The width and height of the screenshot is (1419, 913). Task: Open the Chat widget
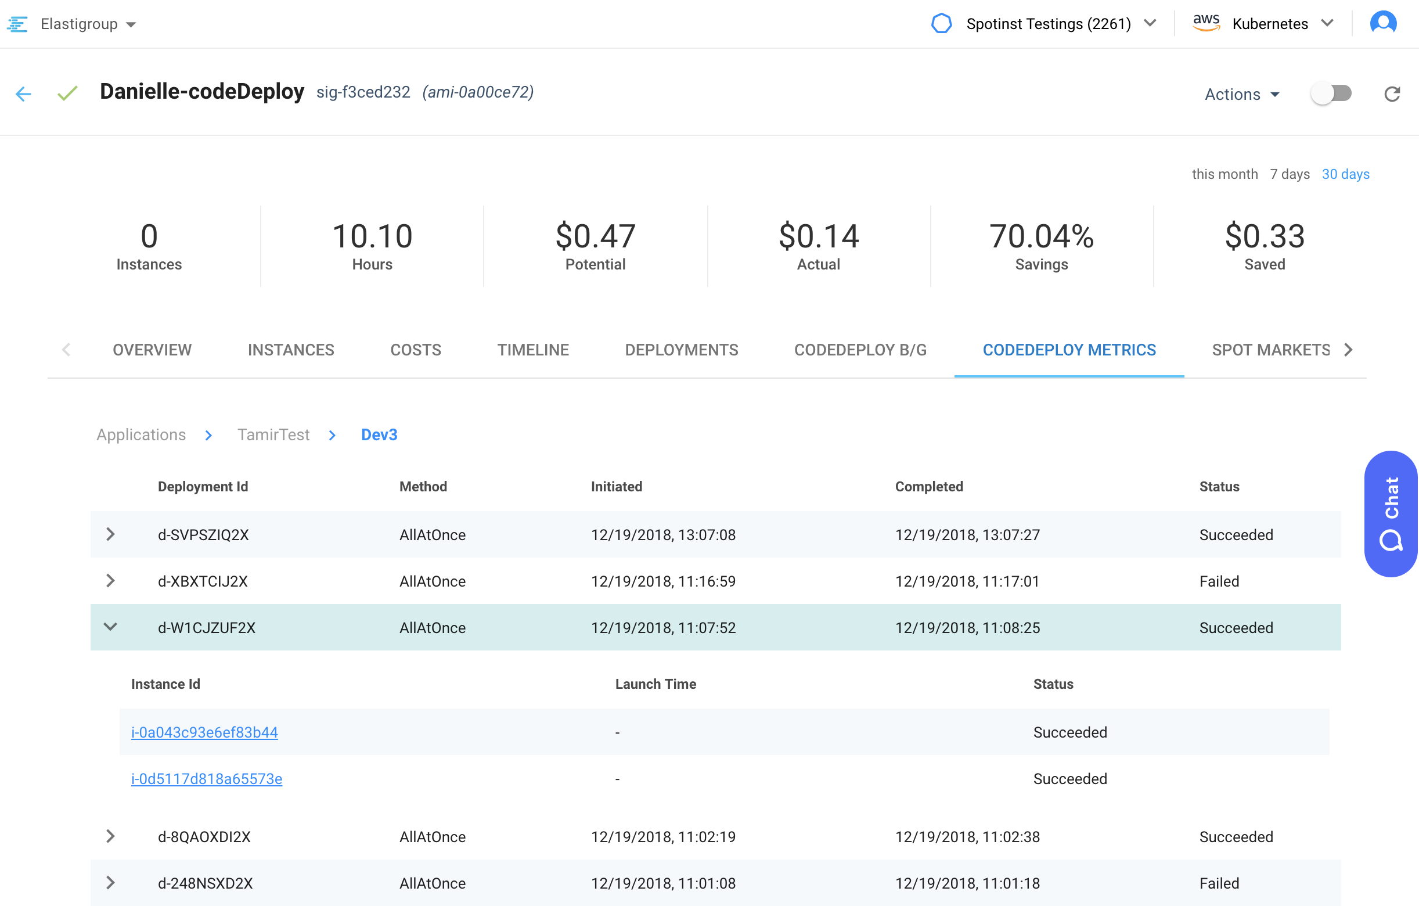point(1390,513)
